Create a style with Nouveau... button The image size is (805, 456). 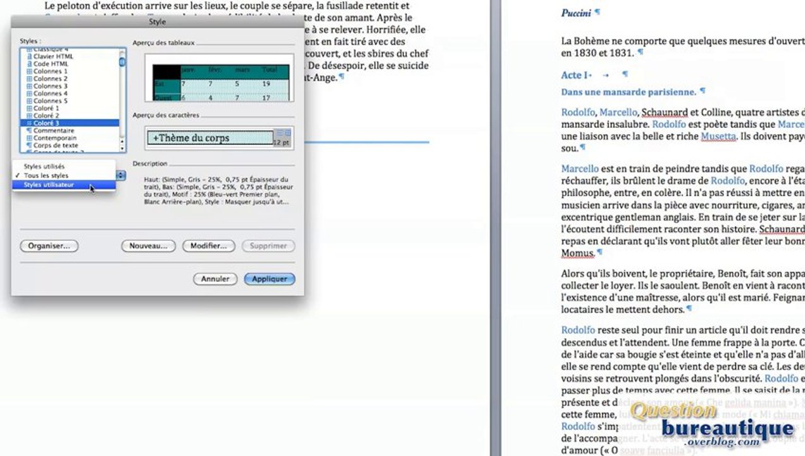pos(148,246)
